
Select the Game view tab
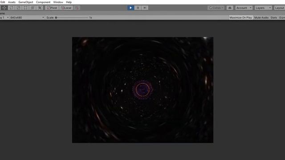(2, 13)
